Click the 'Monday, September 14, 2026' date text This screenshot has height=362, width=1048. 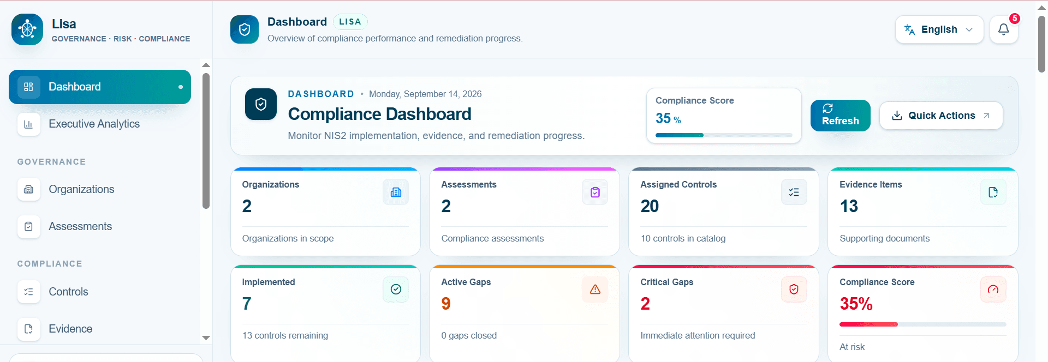click(425, 94)
